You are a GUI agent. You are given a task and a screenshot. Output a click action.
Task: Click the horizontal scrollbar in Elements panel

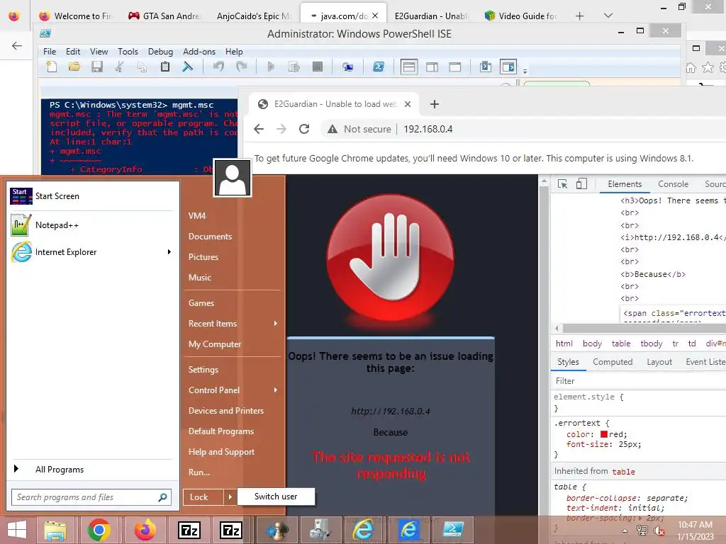(x=644, y=328)
